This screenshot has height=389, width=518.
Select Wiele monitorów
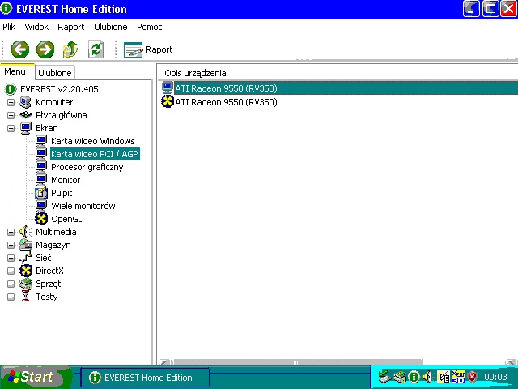click(x=83, y=206)
